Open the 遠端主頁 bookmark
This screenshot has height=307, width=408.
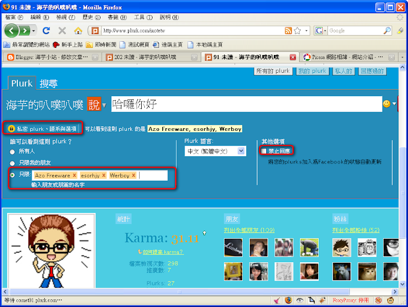[x=168, y=45]
